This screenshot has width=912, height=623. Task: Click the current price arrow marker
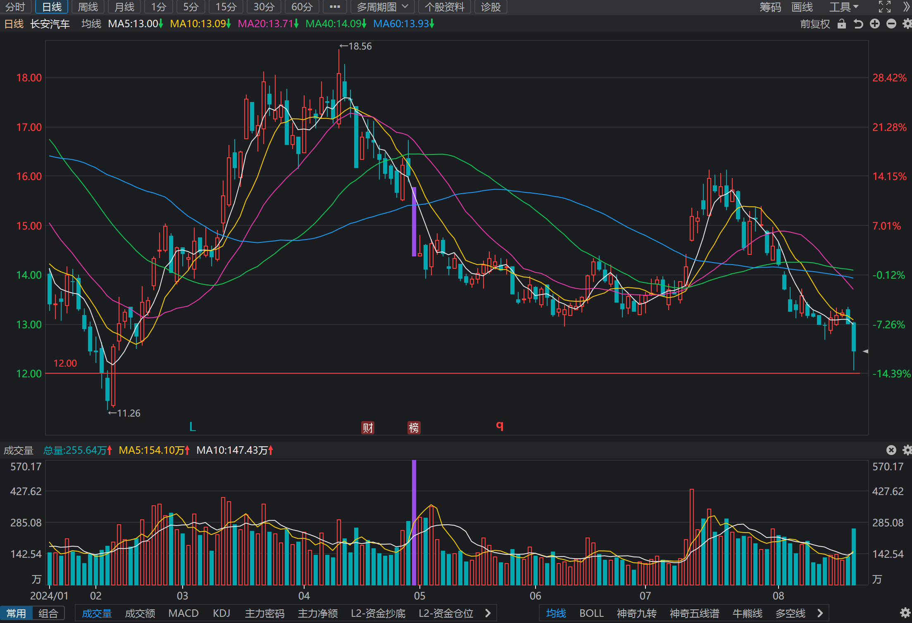tap(865, 351)
